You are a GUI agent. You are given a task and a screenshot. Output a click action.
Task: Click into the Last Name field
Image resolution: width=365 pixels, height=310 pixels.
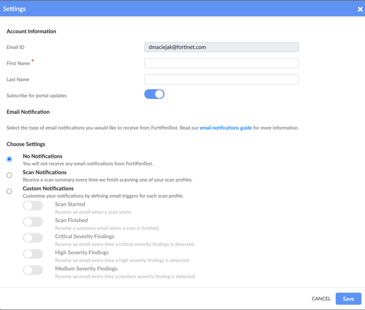221,79
